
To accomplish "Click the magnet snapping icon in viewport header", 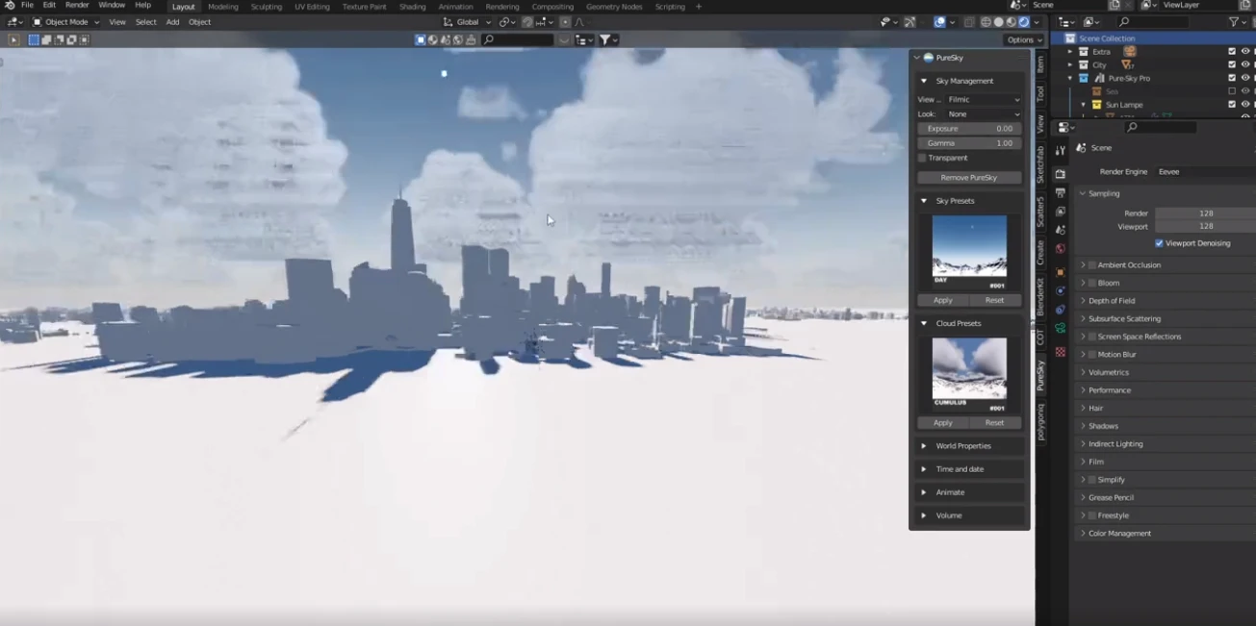I will click(x=526, y=21).
